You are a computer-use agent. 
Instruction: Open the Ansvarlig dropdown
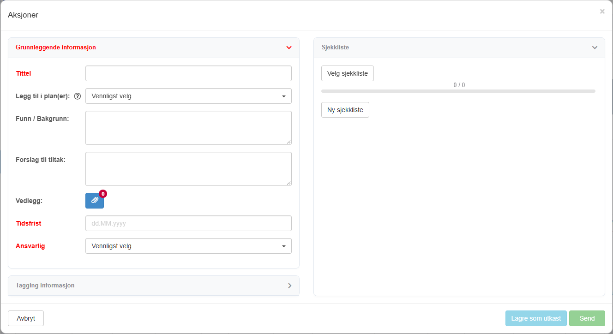point(188,246)
